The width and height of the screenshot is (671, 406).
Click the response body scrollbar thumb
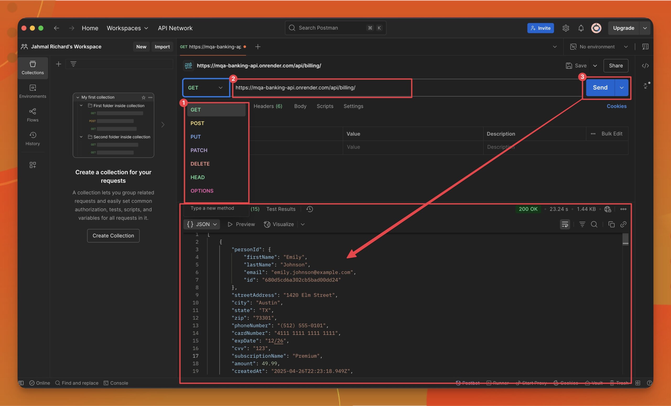[625, 239]
